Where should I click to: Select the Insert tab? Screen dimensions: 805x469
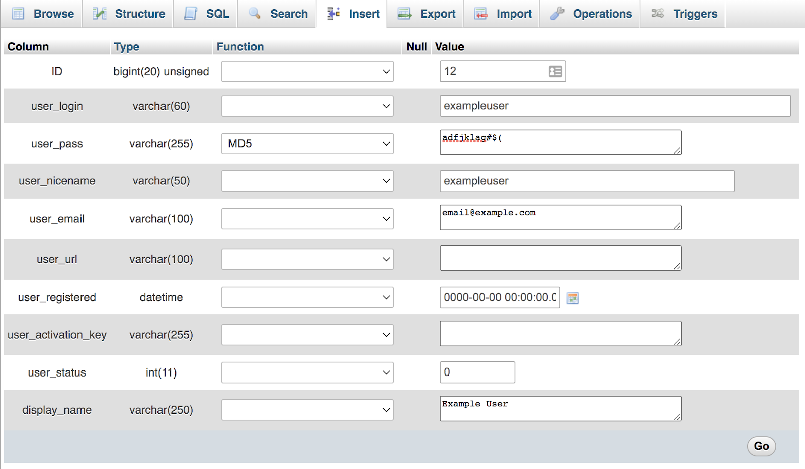[352, 14]
